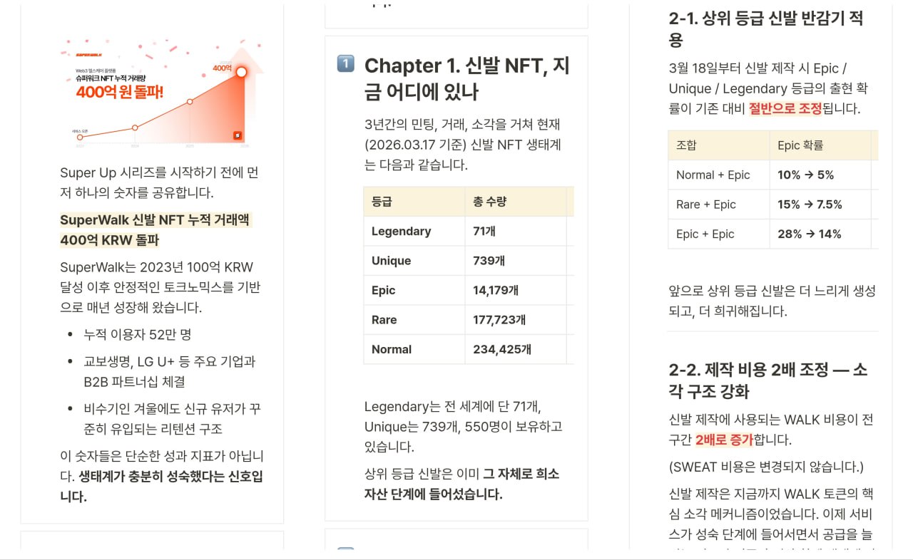Click the blue number 1 icon beside Chapter 1
This screenshot has height=560, width=913.
(345, 64)
